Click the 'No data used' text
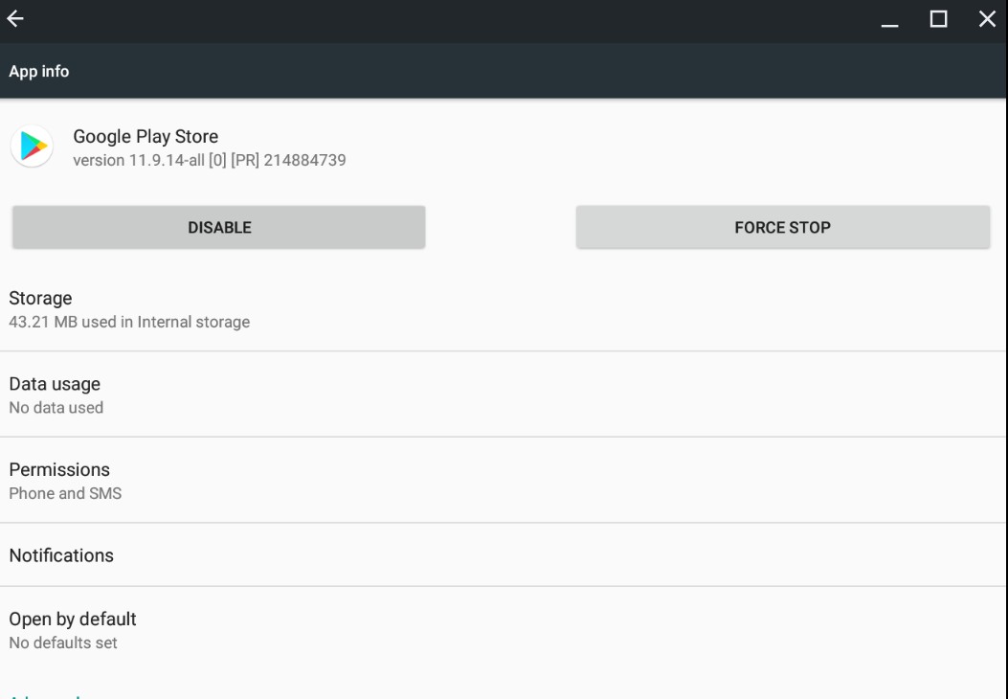This screenshot has width=1008, height=699. pyautogui.click(x=56, y=408)
